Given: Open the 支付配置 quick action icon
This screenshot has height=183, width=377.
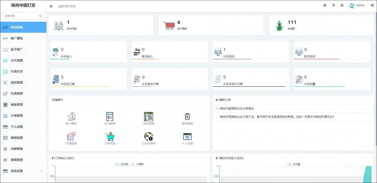Looking at the screenshot, I should click(x=110, y=117).
